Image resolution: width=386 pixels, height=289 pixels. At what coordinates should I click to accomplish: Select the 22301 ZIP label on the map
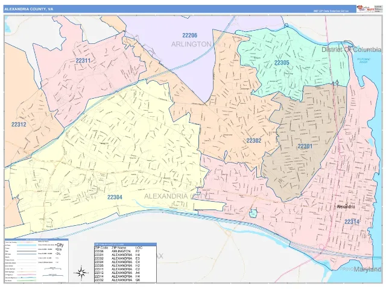pos(305,146)
